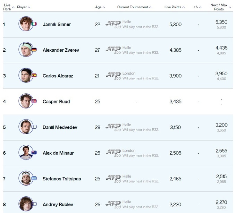Click the Greek flag beside Tsitsipas

coord(34,178)
